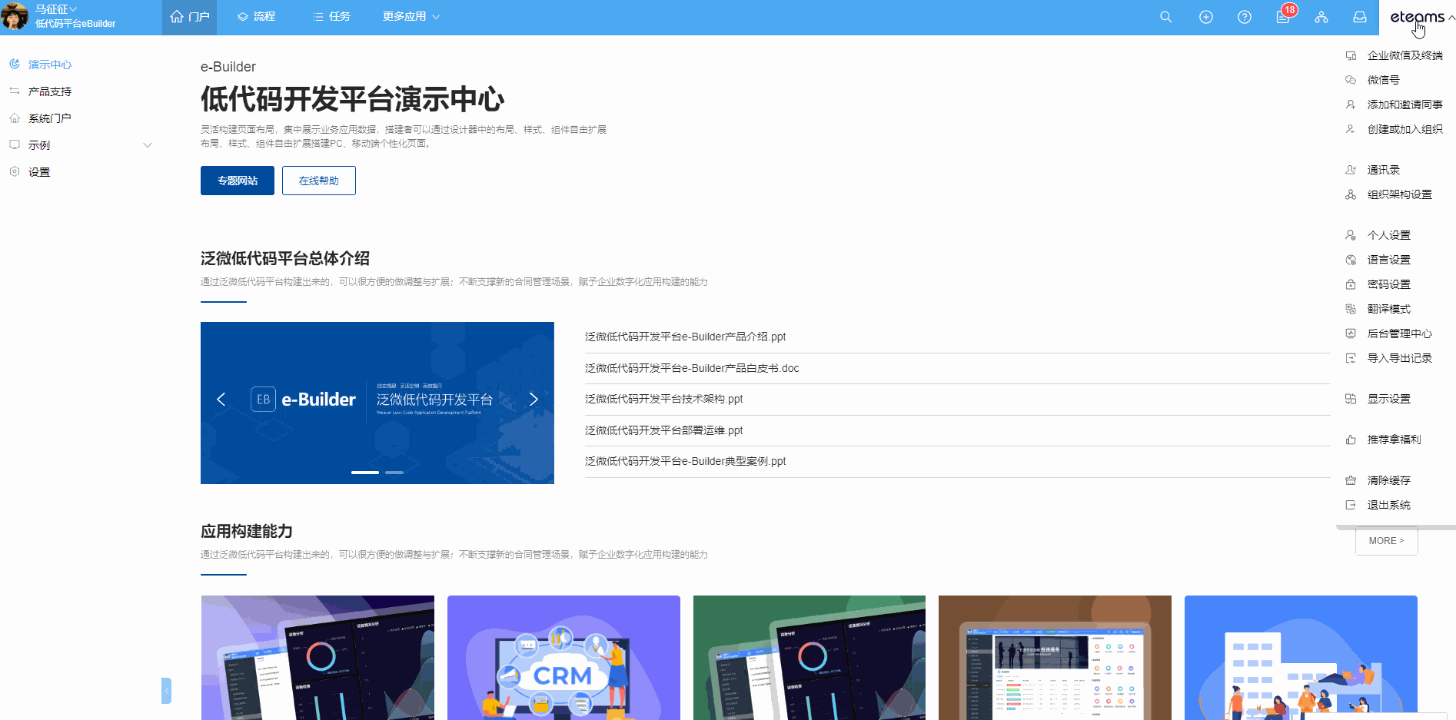The width and height of the screenshot is (1456, 720).
Task: Click the 通讯录 contacts icon
Action: (1351, 170)
